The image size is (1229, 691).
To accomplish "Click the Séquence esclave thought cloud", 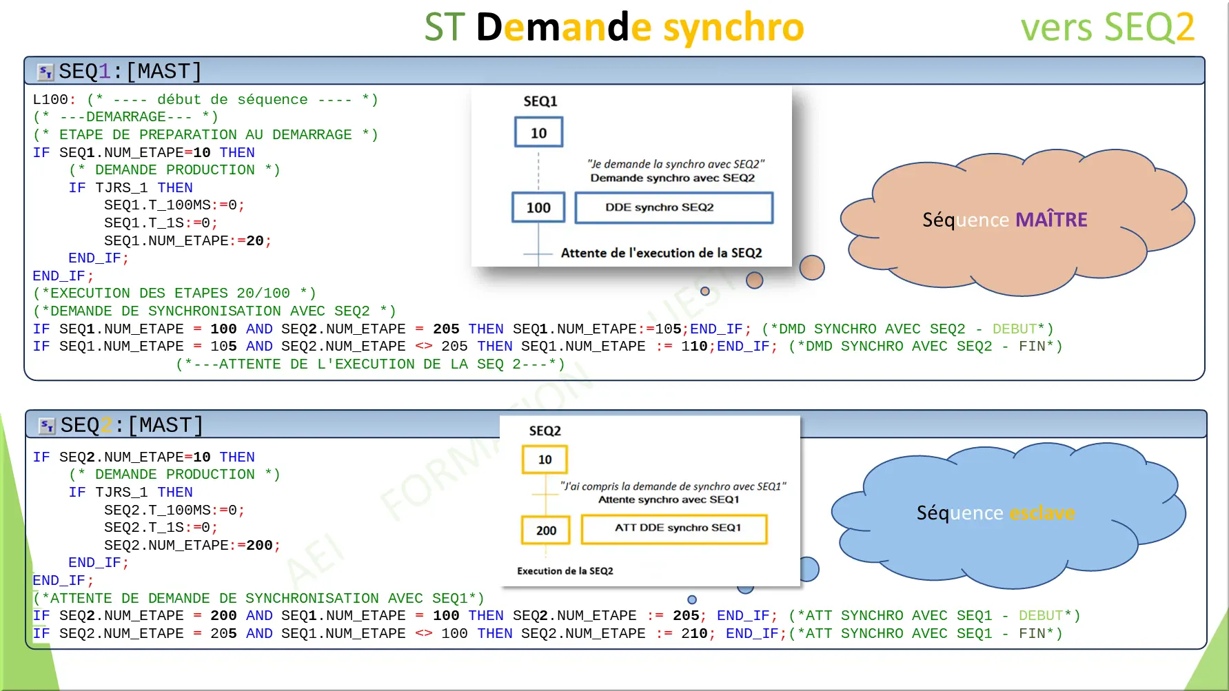I will click(x=995, y=513).
